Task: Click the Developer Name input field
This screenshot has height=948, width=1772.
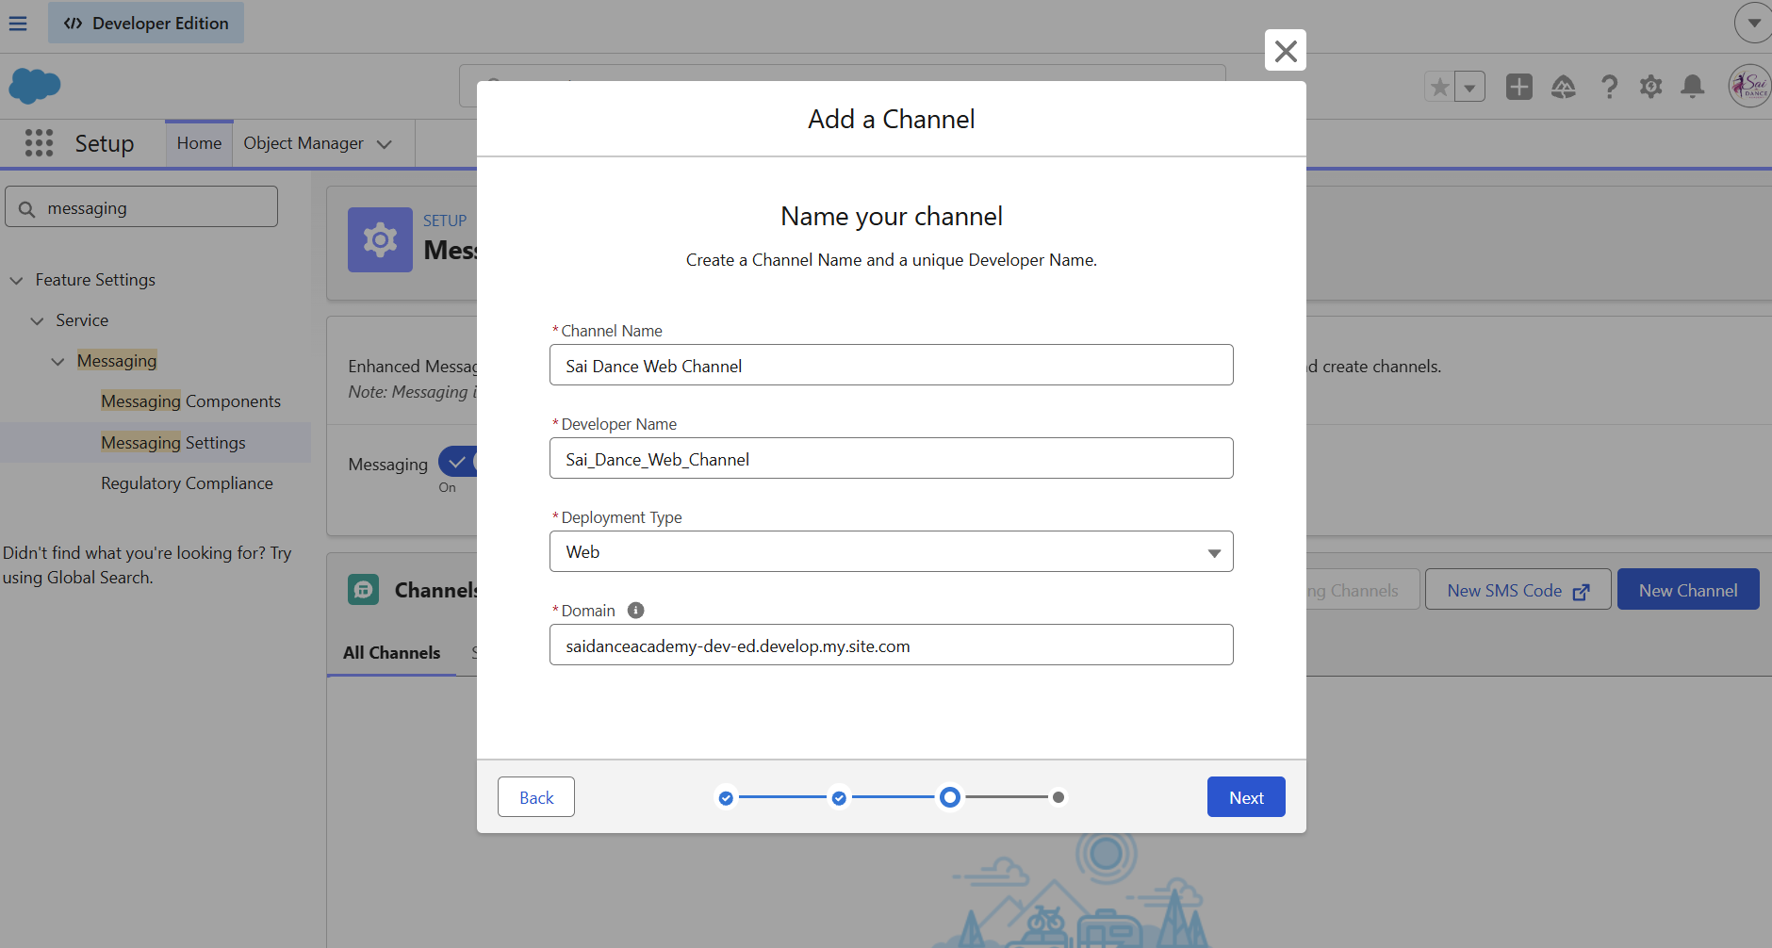Action: coord(892,458)
